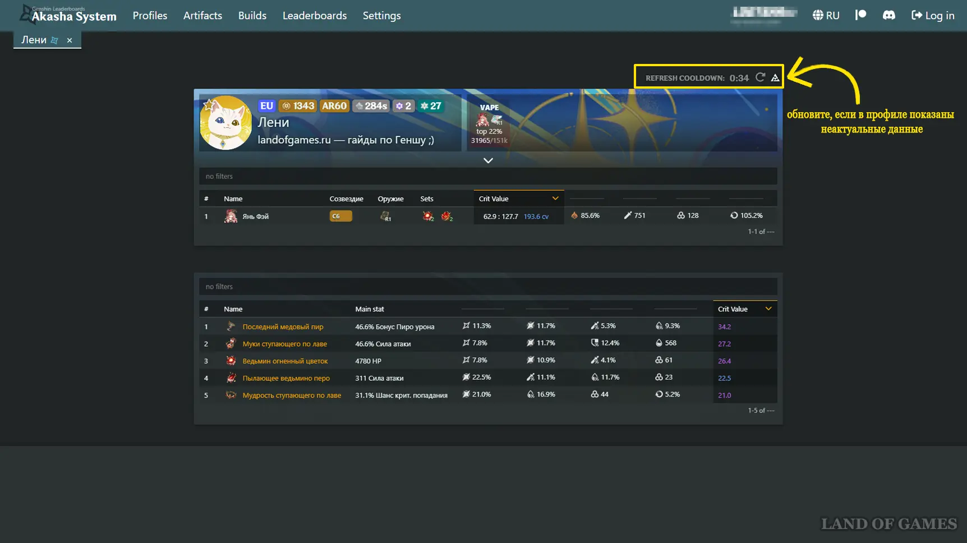Select the Янь Фэй build row
967x543 pixels.
tap(255, 217)
